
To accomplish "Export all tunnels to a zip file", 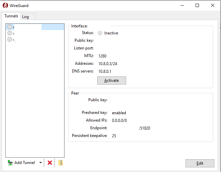I will coord(61,163).
